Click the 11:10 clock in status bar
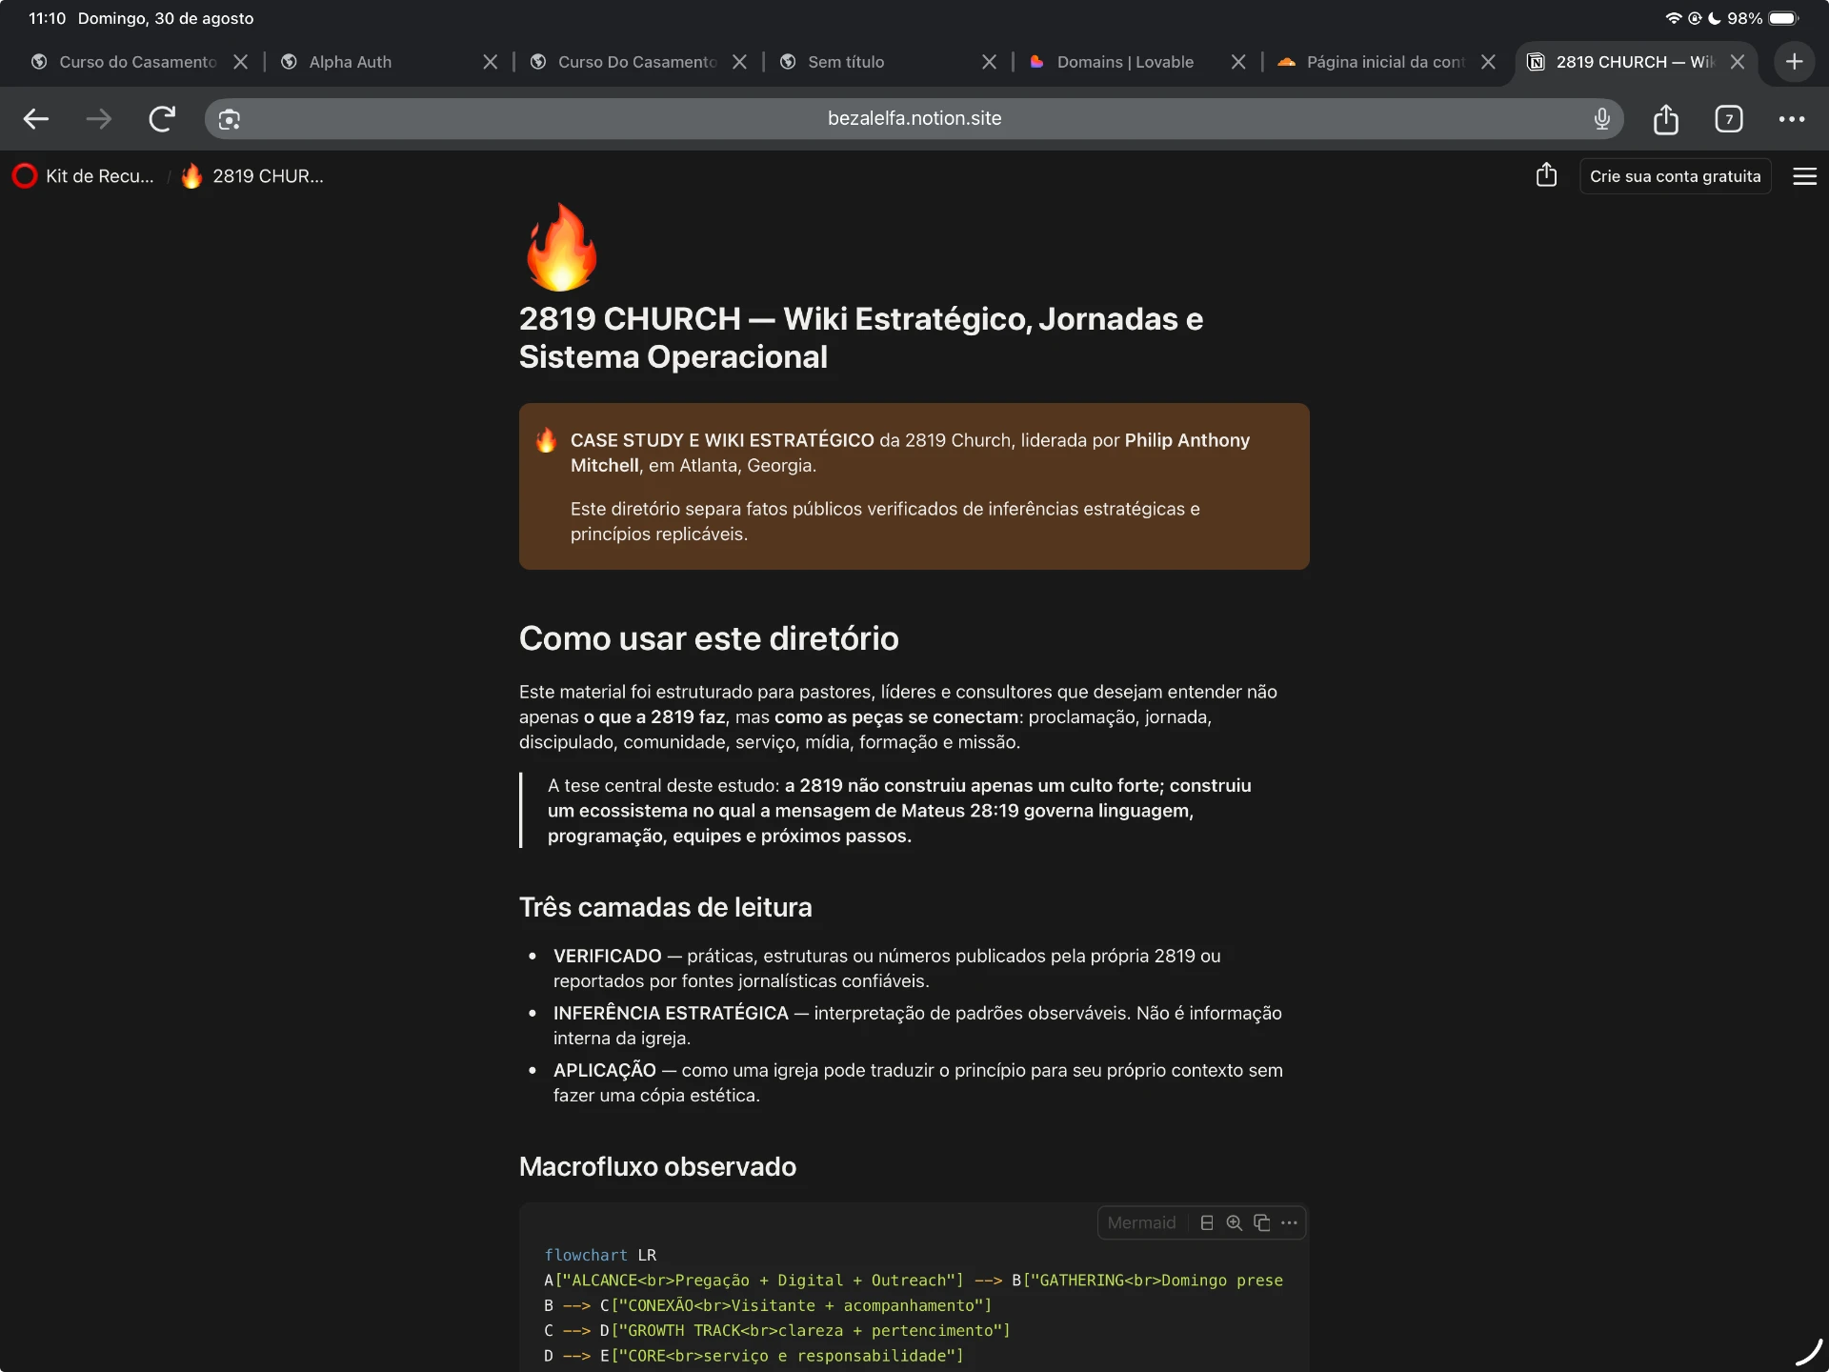The image size is (1829, 1372). 47,18
